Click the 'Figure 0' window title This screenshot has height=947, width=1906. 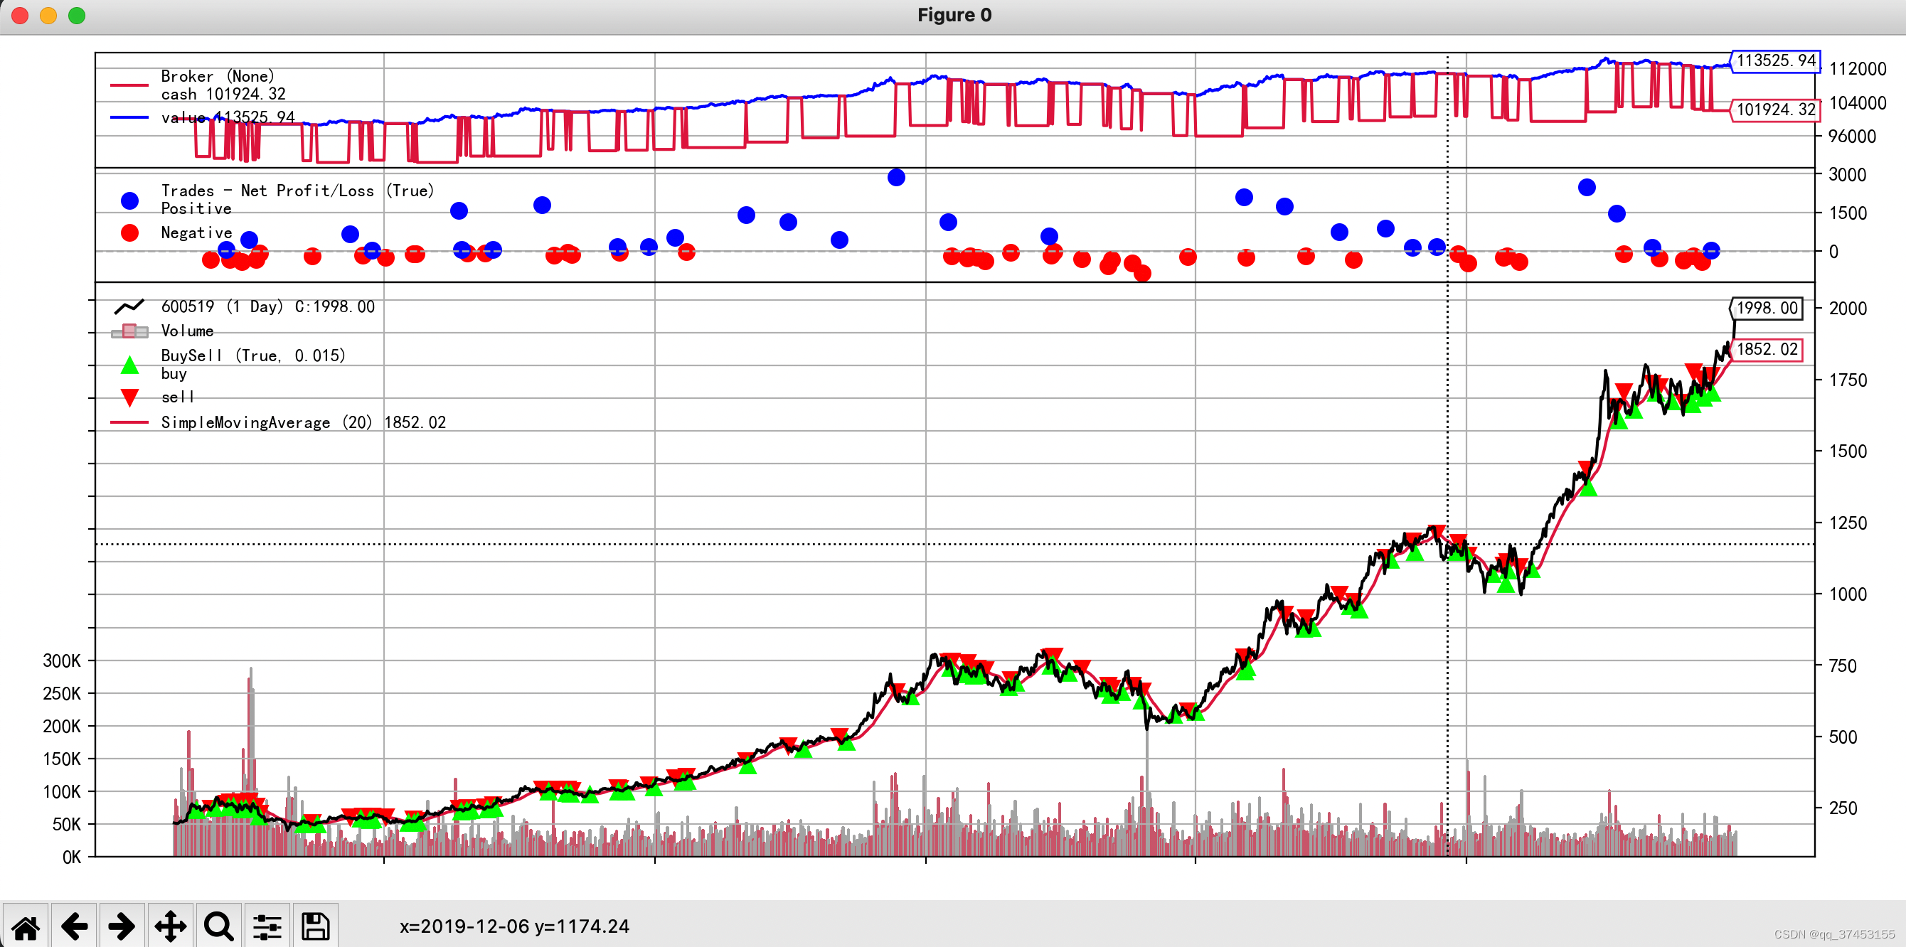pyautogui.click(x=954, y=15)
